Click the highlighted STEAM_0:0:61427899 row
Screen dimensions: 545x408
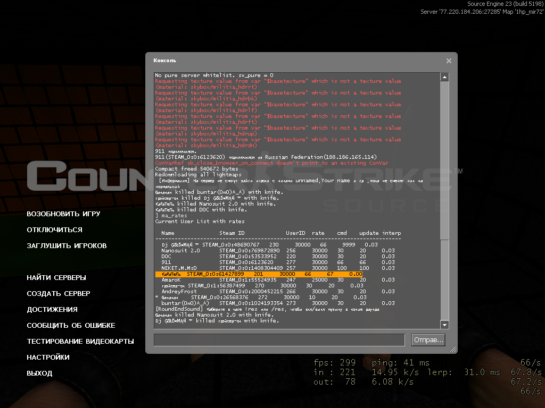(x=259, y=274)
